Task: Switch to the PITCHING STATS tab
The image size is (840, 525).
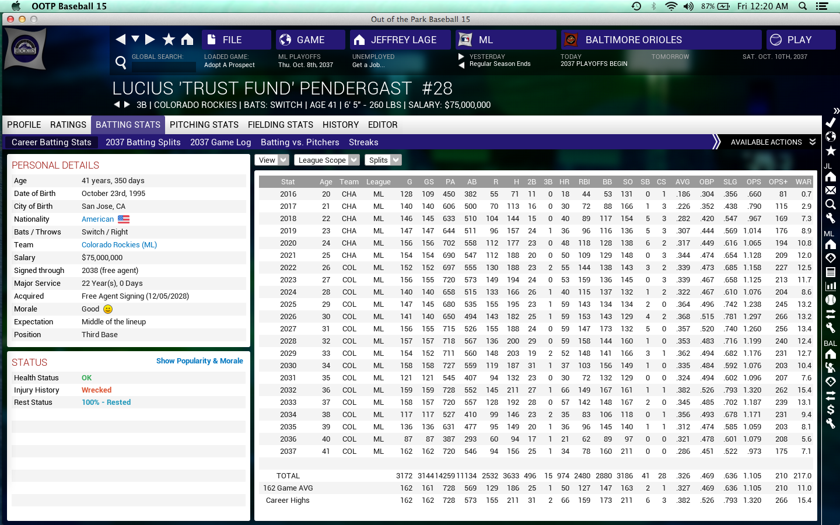Action: (x=204, y=125)
